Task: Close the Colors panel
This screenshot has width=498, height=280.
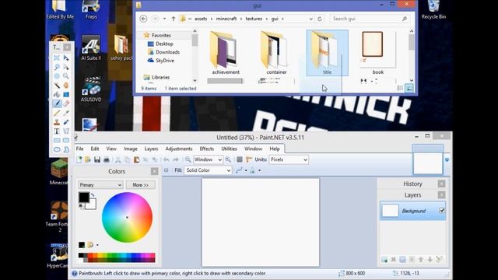Action: (x=154, y=171)
